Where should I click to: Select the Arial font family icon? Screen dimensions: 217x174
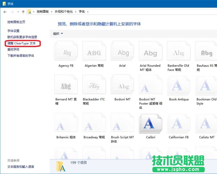122,51
